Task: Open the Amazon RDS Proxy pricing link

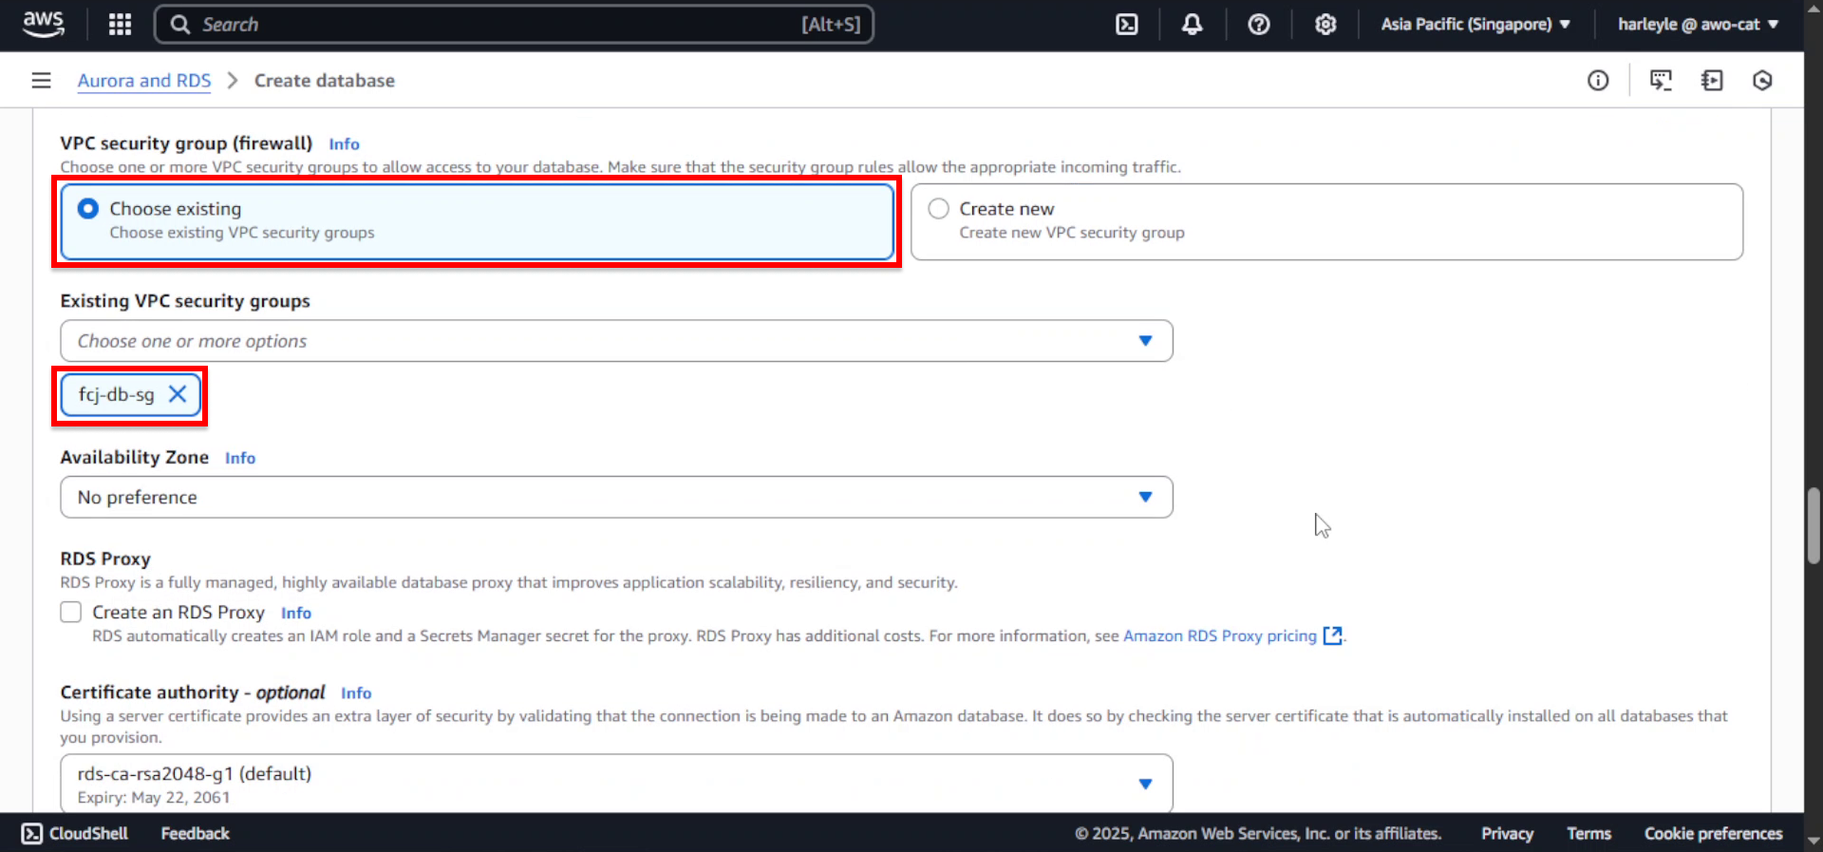Action: 1220,635
